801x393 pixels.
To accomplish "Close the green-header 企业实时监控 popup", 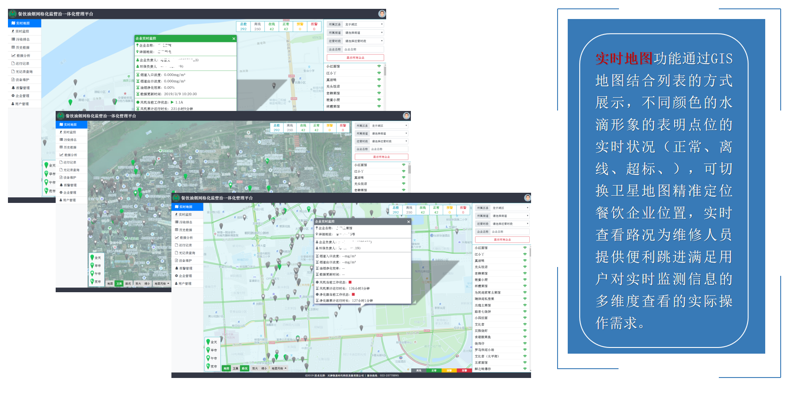I will point(234,39).
